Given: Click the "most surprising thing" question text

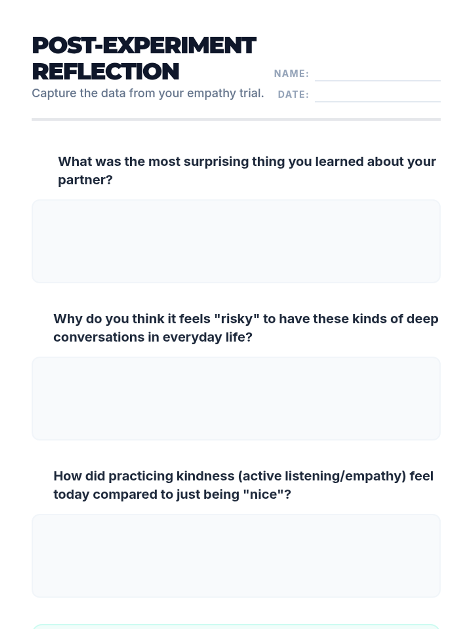Looking at the screenshot, I should (x=247, y=162).
